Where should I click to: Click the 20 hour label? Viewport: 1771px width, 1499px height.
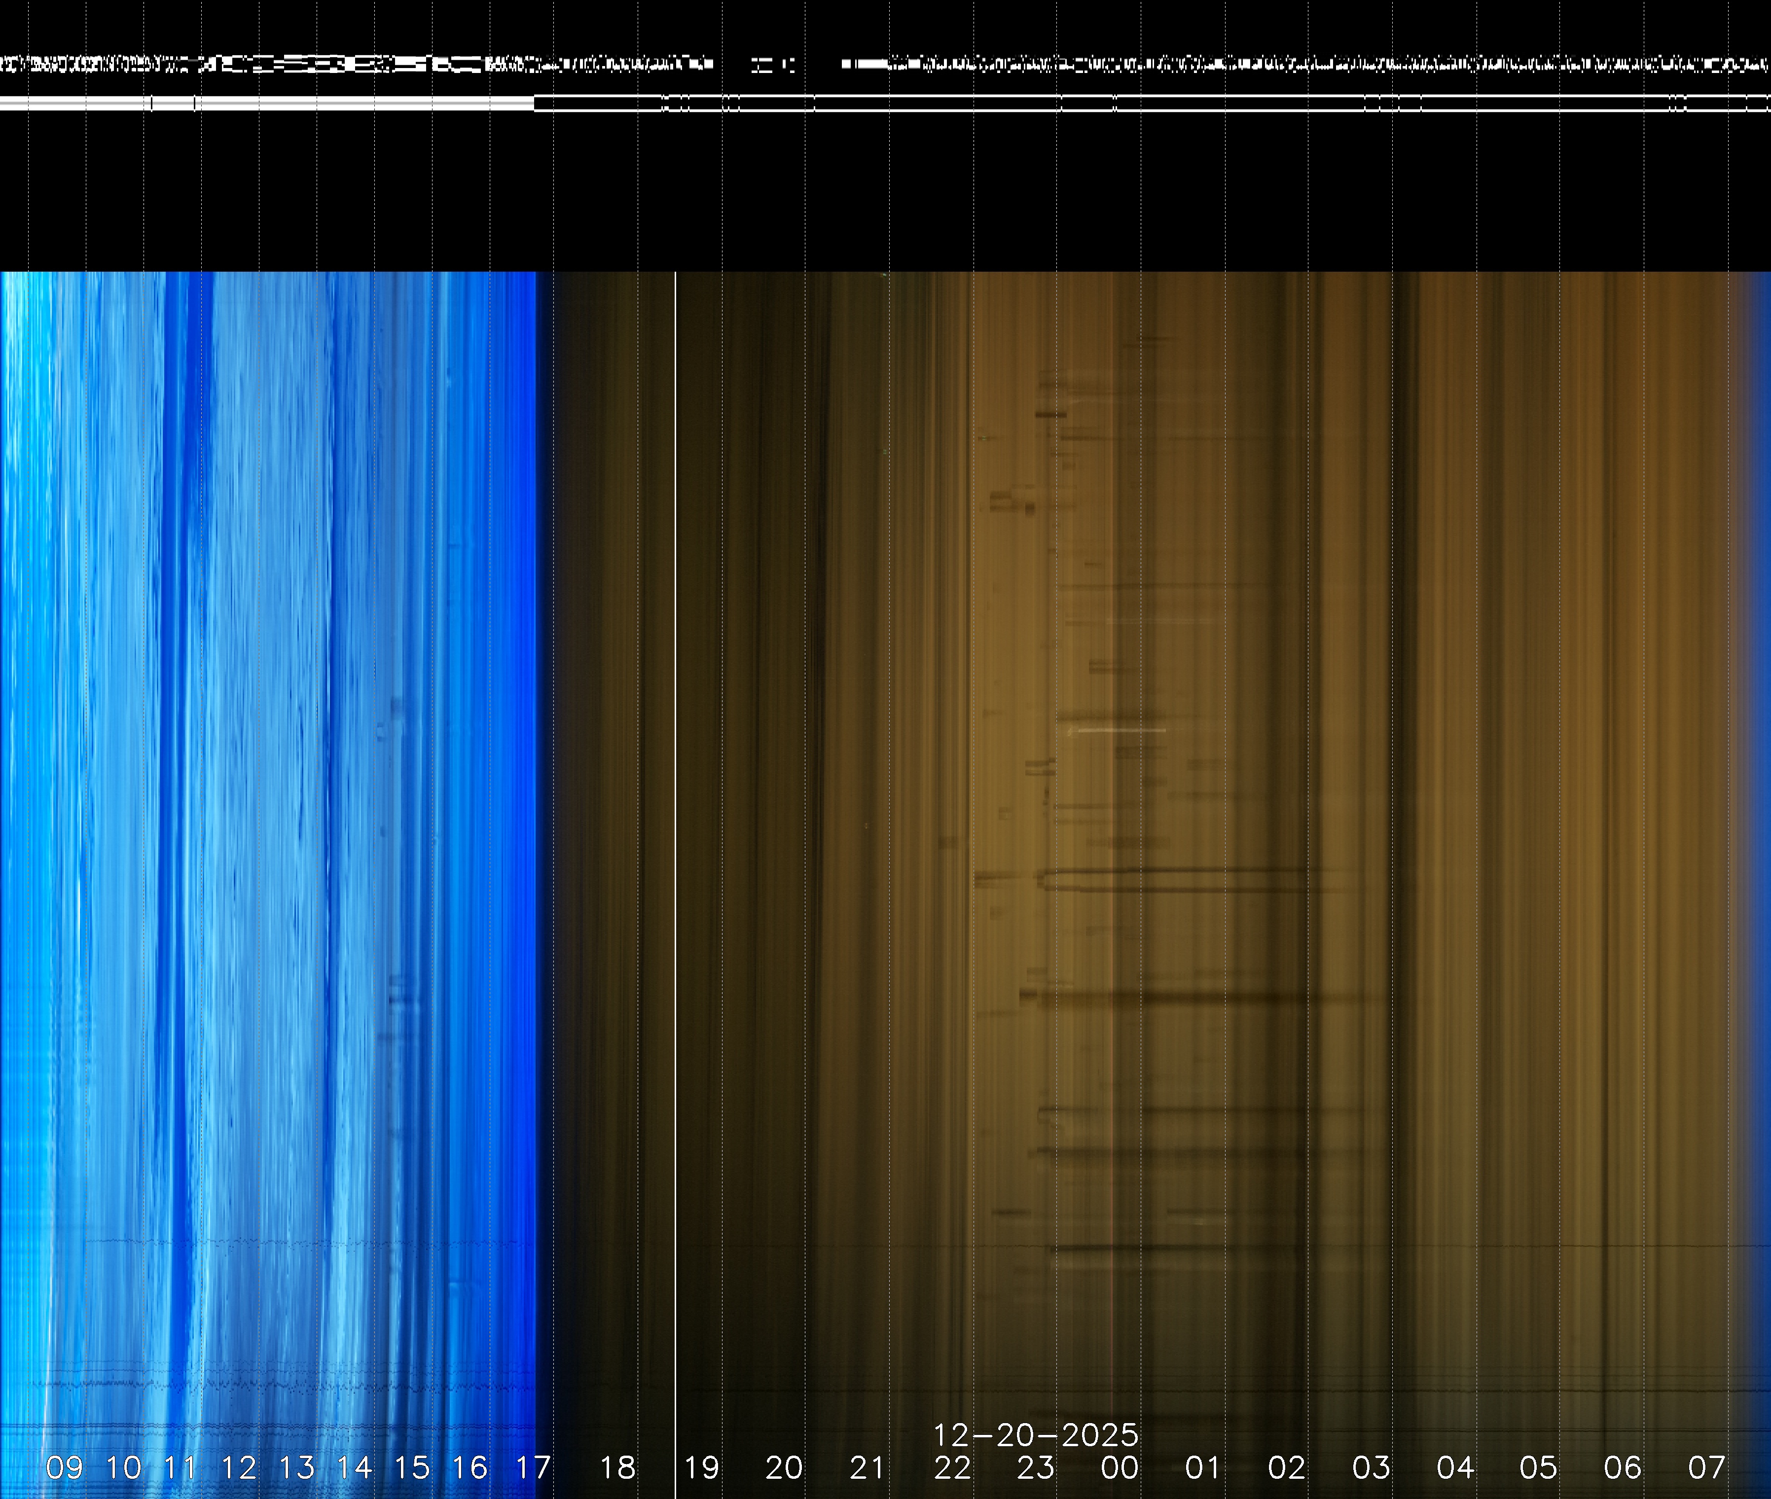click(784, 1467)
